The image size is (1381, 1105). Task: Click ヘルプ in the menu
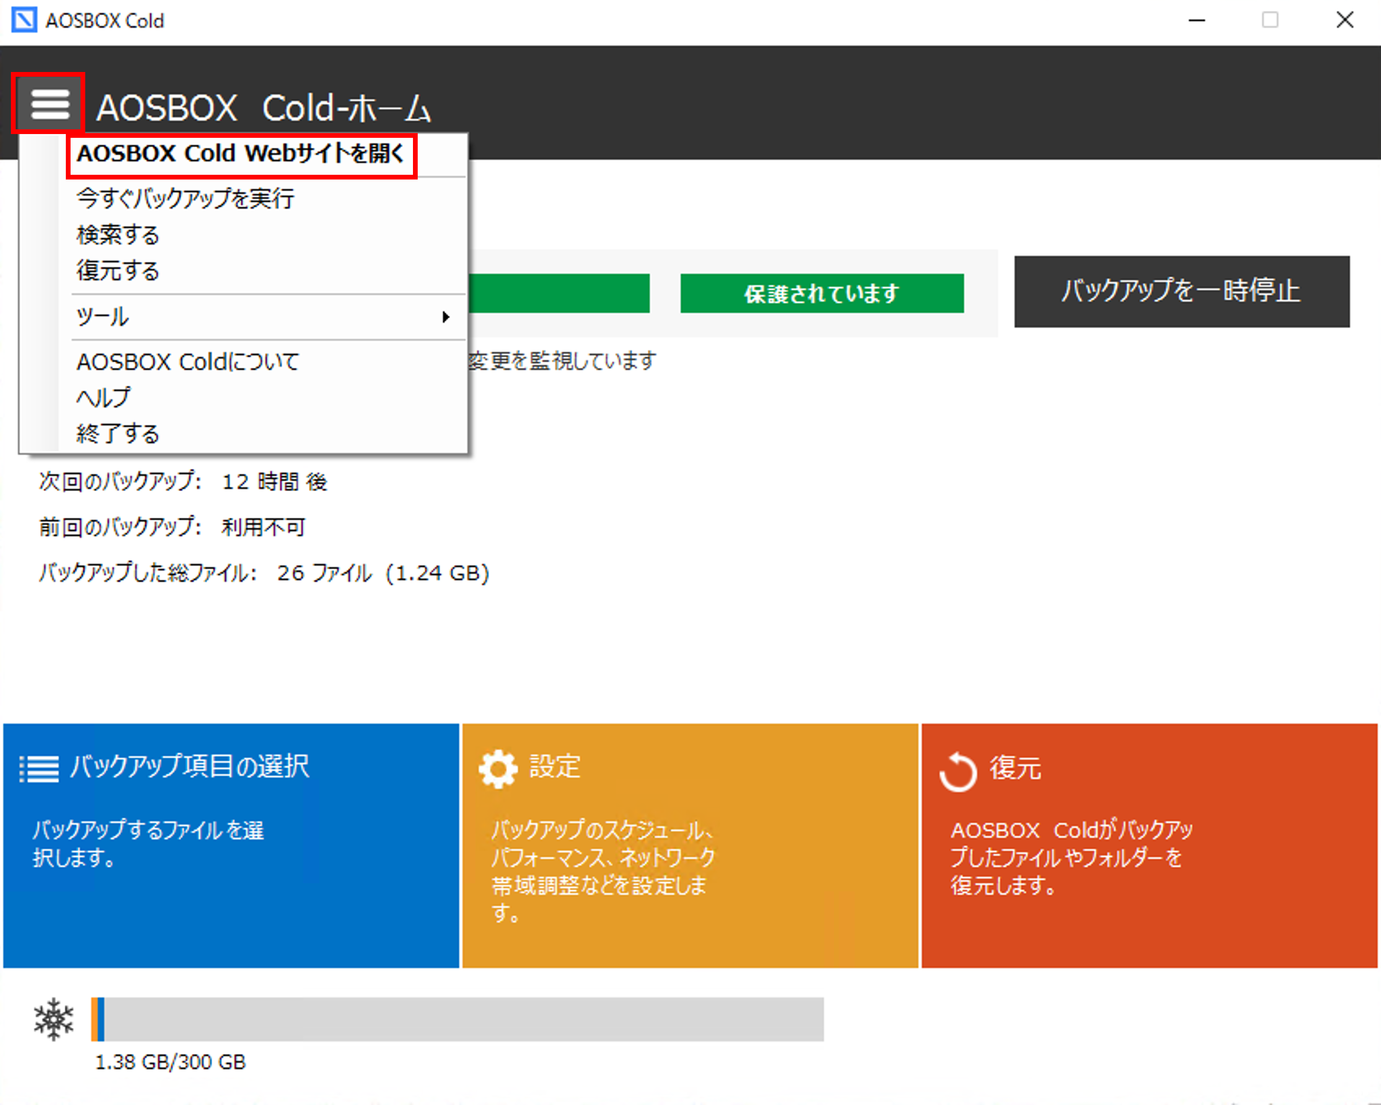(103, 398)
